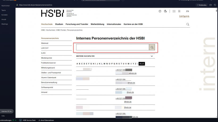
Task: Click the HSBI Service Desk counter badge
Action: [20, 120]
